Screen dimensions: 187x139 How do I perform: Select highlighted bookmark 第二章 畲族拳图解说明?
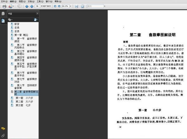(26, 93)
